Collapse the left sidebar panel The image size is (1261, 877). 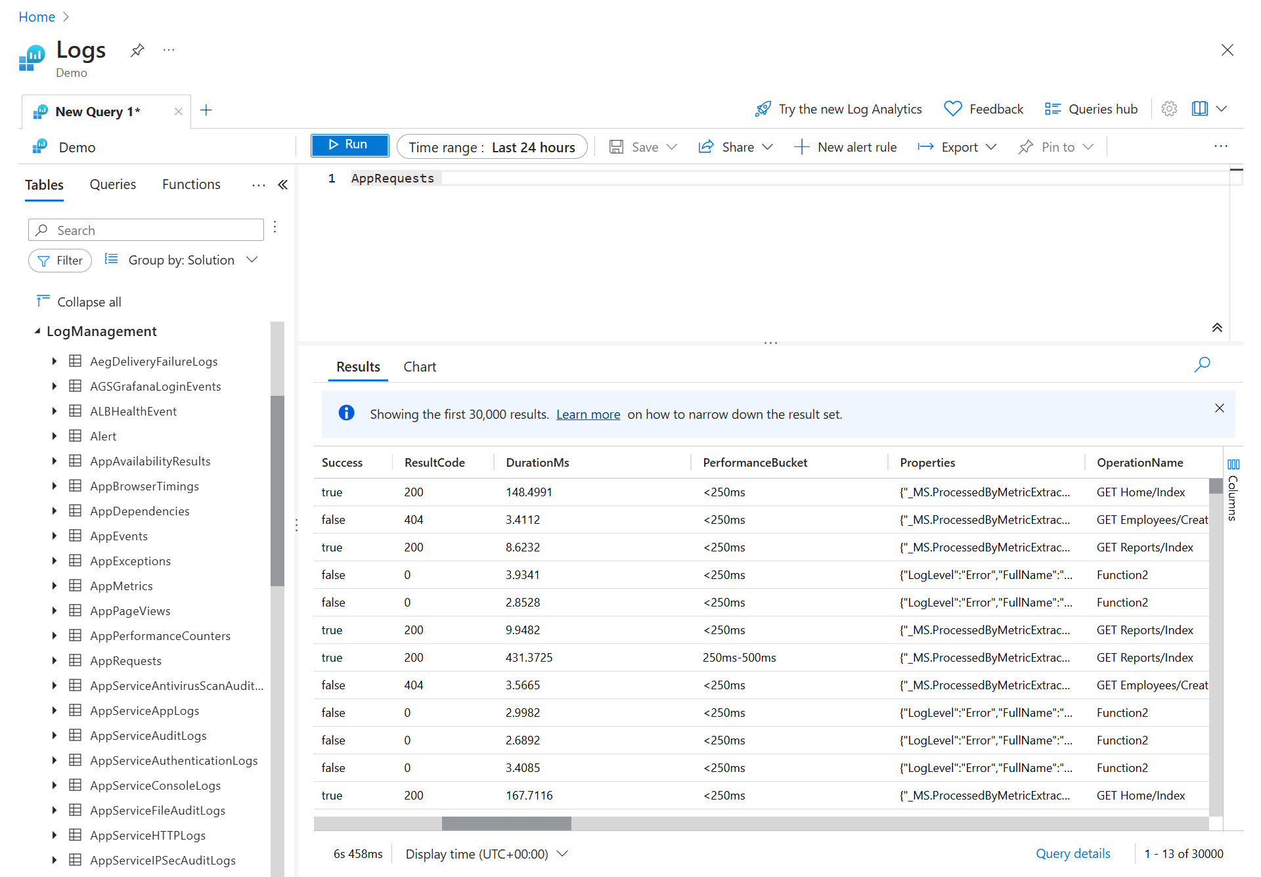[282, 184]
